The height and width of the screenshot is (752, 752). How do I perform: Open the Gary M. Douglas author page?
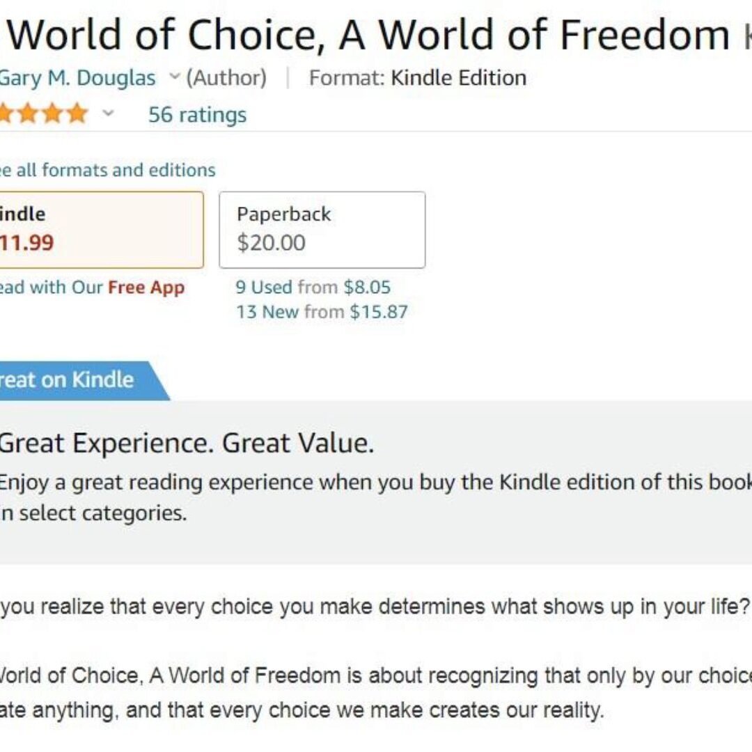77,78
